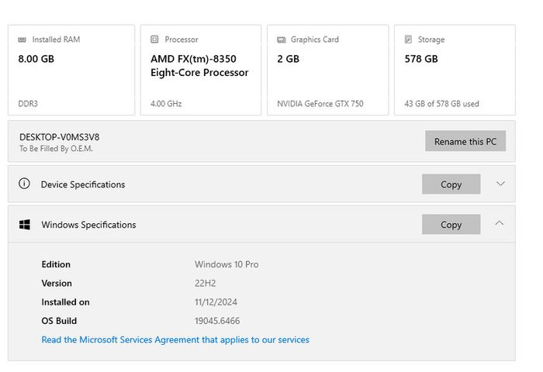Select the DESKTOP-V0MS3V8 computer name
The height and width of the screenshot is (372, 543).
tap(59, 137)
